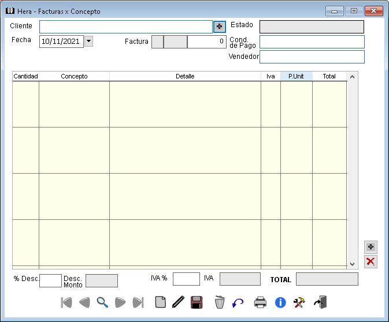Delete record with the trash can icon
The image size is (389, 322).
[x=220, y=302]
